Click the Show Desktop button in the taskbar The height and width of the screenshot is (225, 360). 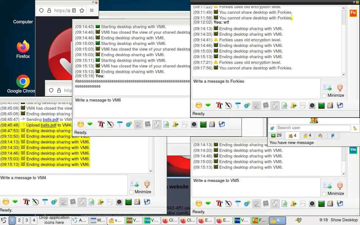344,220
